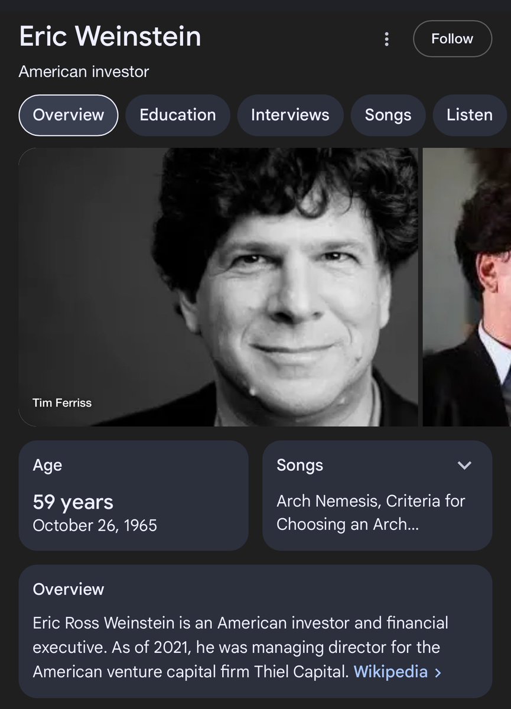Open the Wikipedia link
511x709 pixels.
[390, 672]
